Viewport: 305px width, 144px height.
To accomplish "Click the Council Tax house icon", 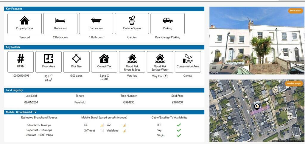I will point(104,58).
